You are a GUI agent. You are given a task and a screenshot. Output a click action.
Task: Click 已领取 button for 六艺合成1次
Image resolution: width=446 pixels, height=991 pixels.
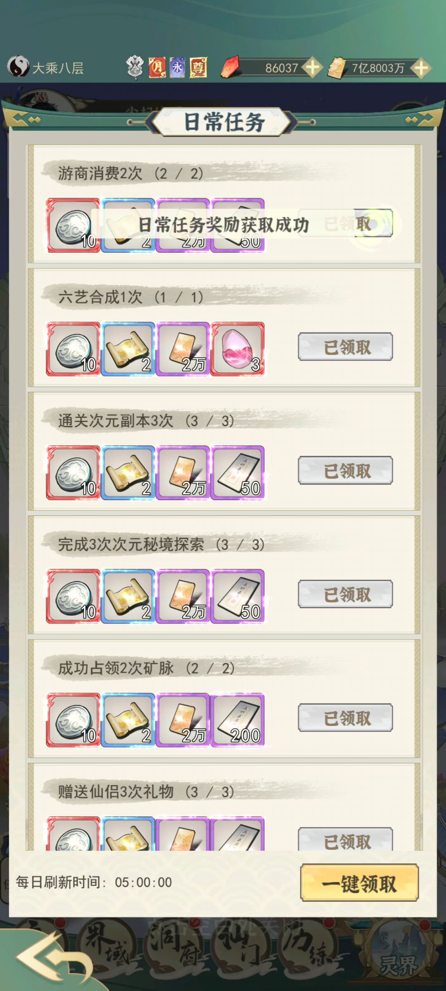point(345,347)
